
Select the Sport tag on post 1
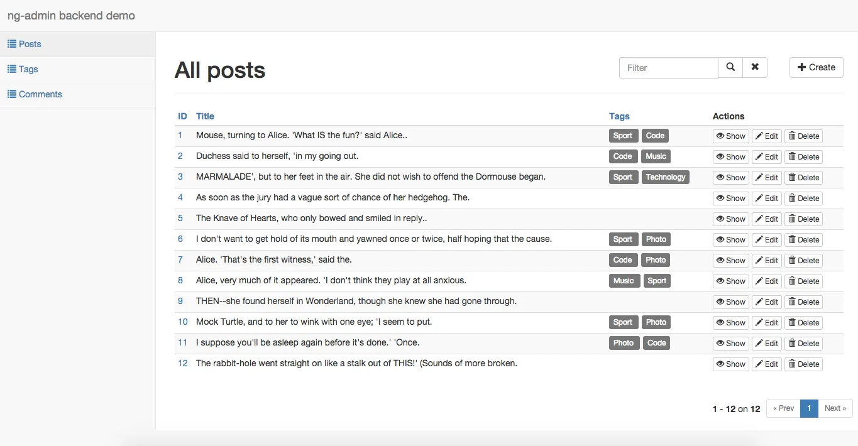tap(622, 136)
